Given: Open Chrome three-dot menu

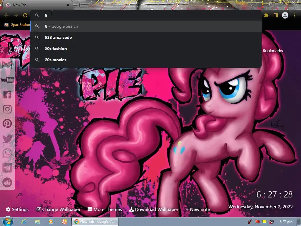Looking at the screenshot, I should 295,15.
